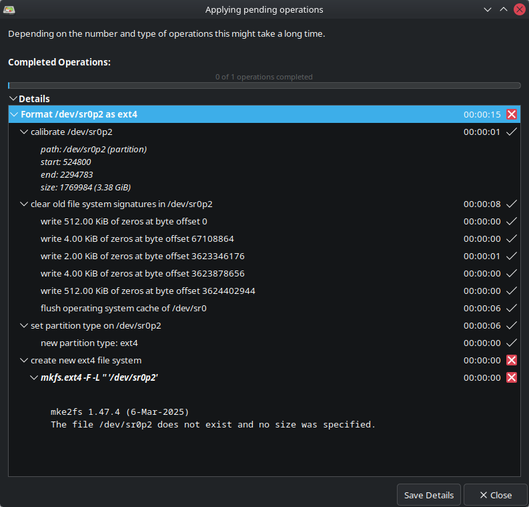Click '0 of 1 operations completed' label
Screen dimensions: 529x507
(263, 77)
